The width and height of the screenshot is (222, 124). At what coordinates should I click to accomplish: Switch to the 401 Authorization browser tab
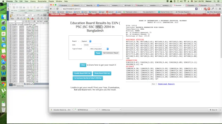128,5
